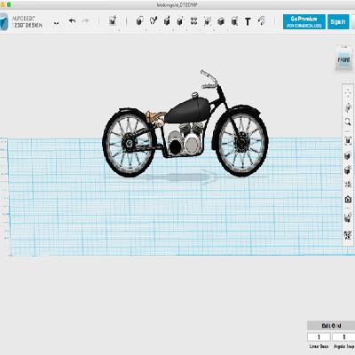
Task: Select the Zoom magnifier tool
Action: click(348, 122)
